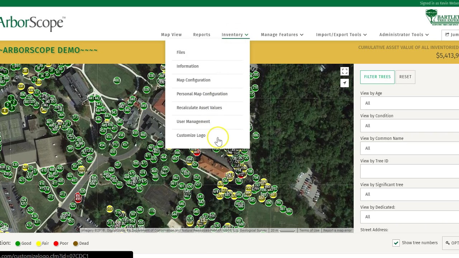The height and width of the screenshot is (258, 459).
Task: Open the View by Condition dropdown
Action: pos(410,126)
